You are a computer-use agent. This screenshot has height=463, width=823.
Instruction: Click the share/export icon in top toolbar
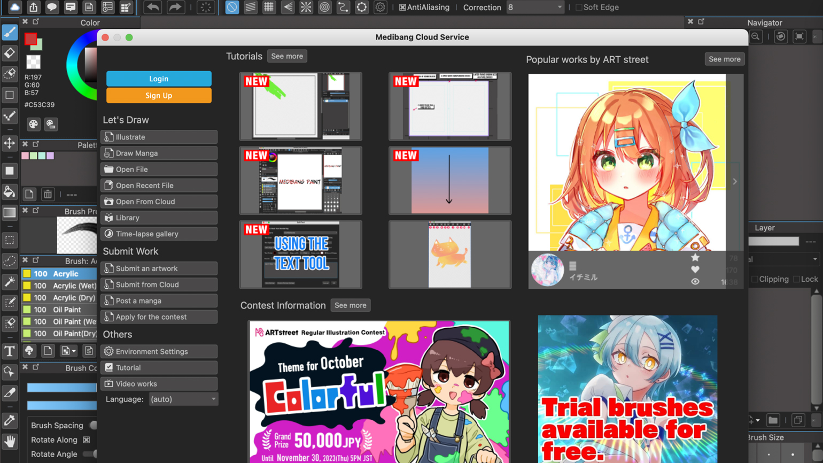34,7
